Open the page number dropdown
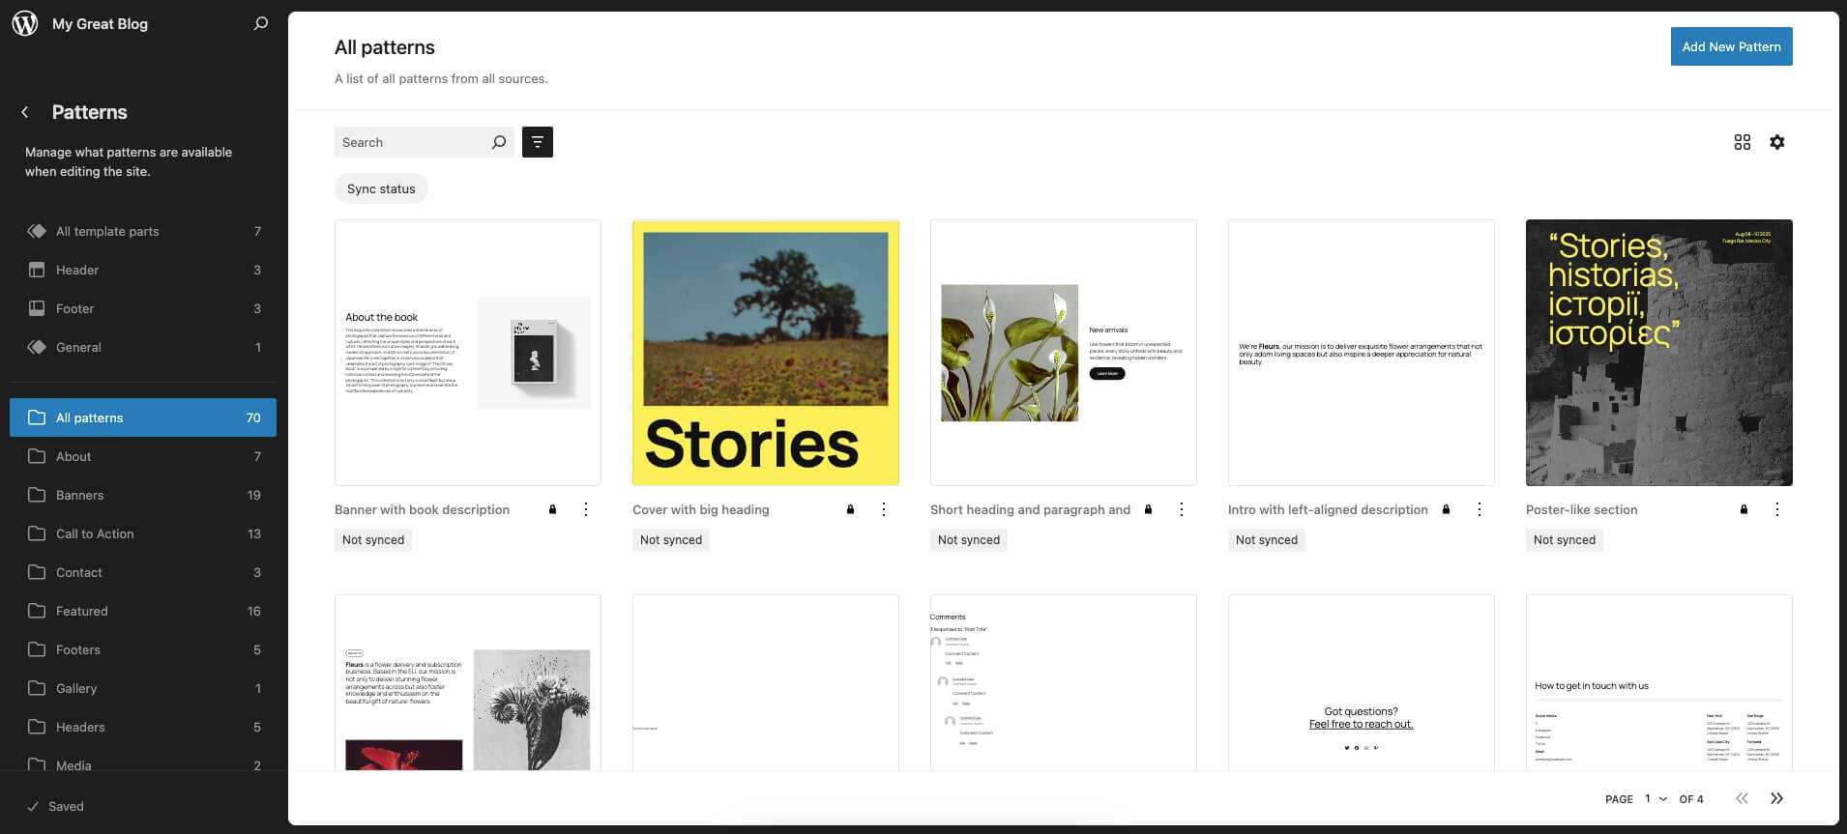 (1656, 799)
